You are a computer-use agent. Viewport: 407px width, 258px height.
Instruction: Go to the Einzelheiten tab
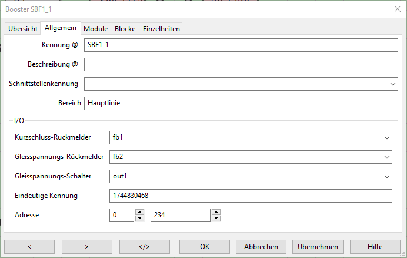(x=161, y=29)
